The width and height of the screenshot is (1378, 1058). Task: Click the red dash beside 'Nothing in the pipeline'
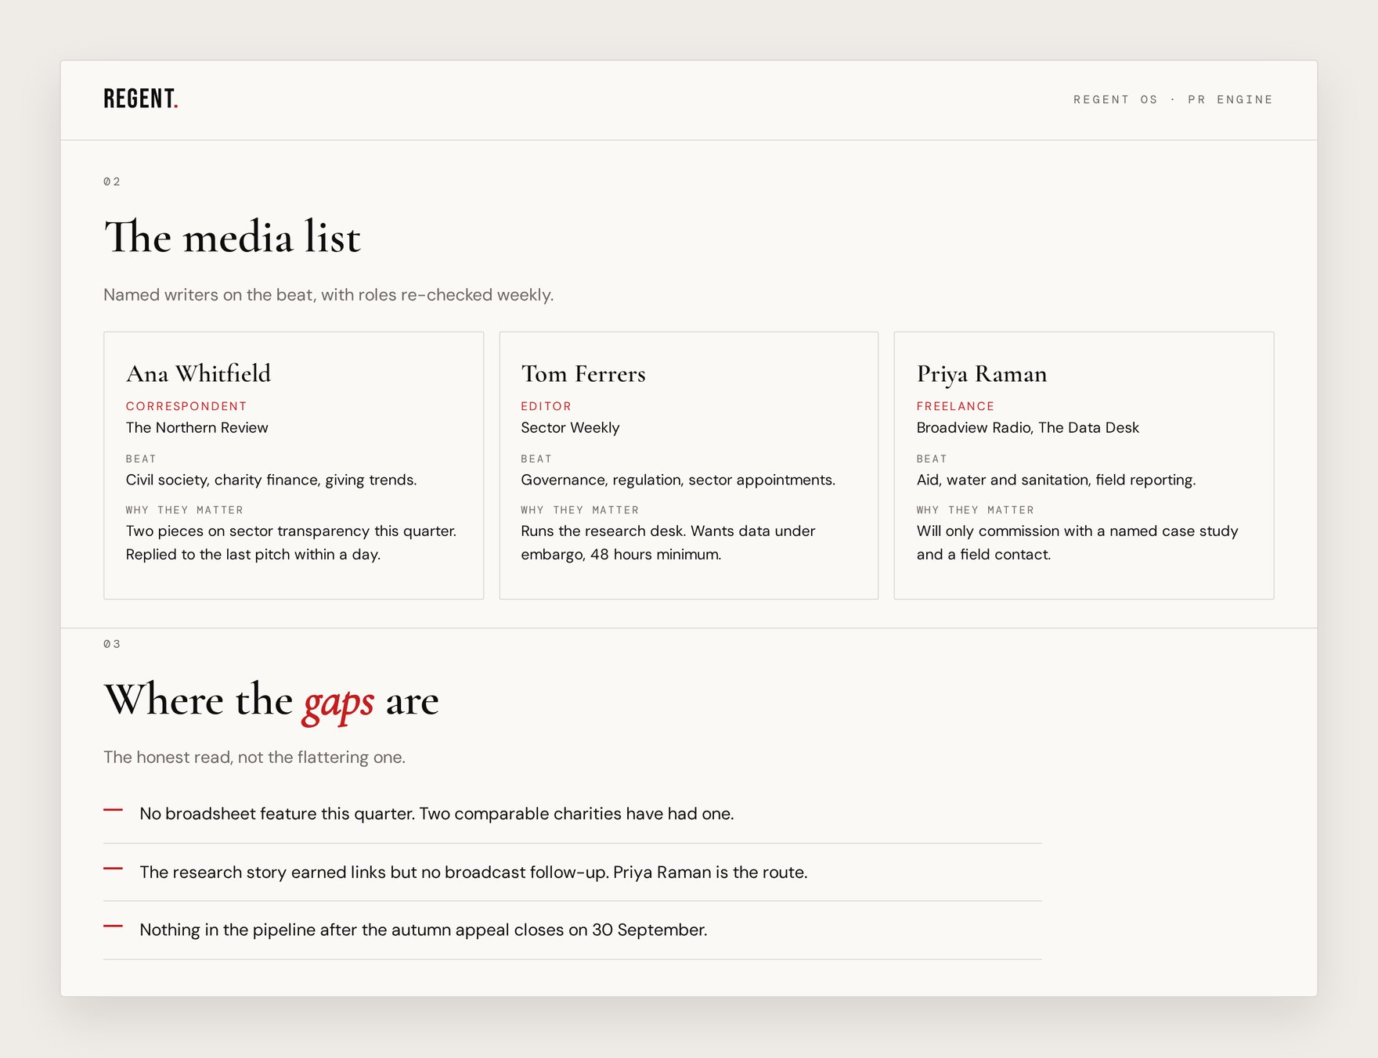tap(113, 927)
